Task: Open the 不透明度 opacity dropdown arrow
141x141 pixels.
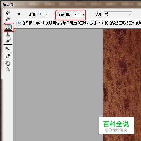Action: click(83, 14)
